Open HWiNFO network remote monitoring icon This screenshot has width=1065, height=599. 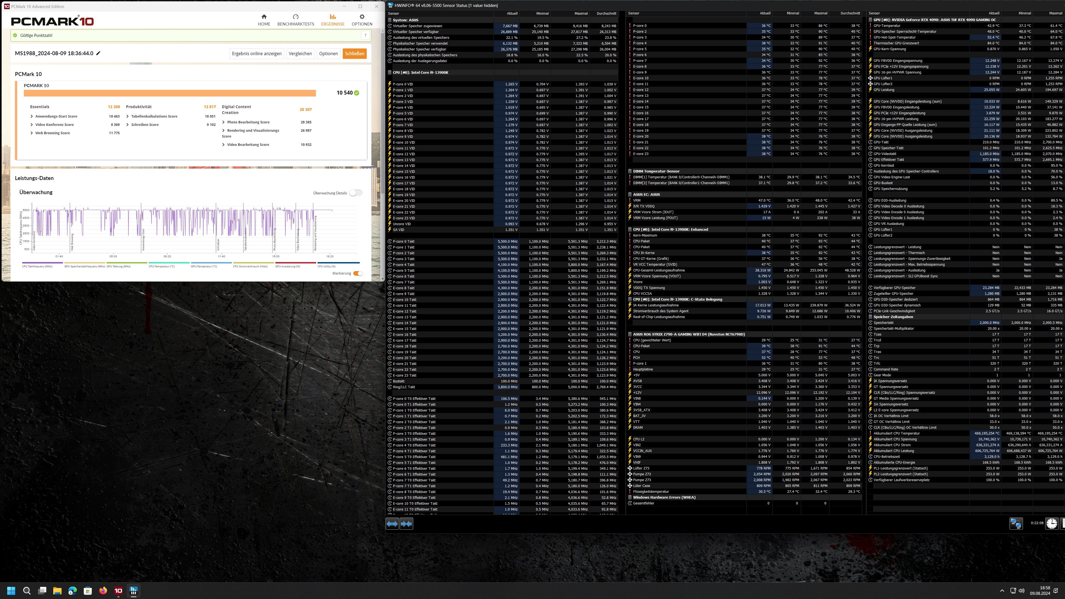point(1016,523)
